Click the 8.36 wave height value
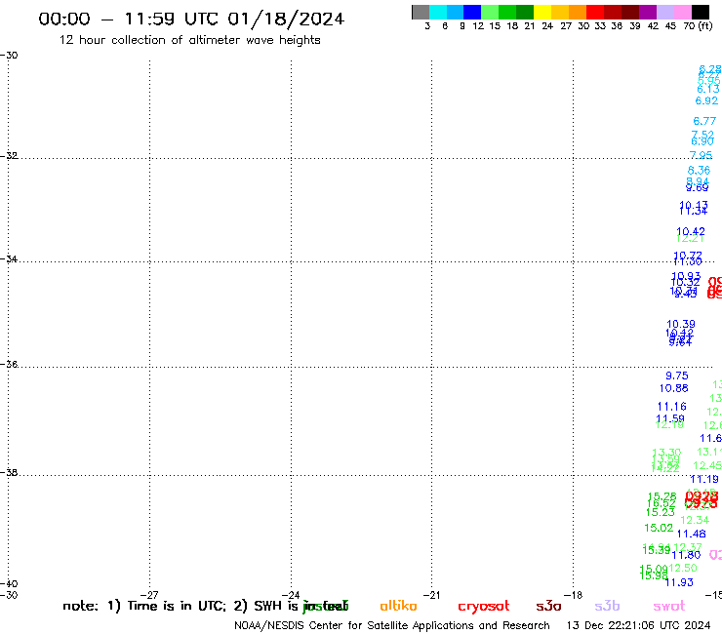 pyautogui.click(x=699, y=171)
